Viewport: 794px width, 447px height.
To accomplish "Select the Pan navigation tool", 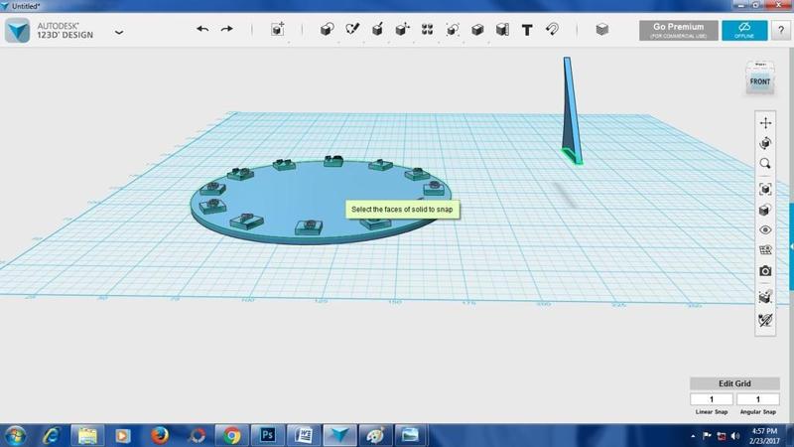I will [765, 122].
